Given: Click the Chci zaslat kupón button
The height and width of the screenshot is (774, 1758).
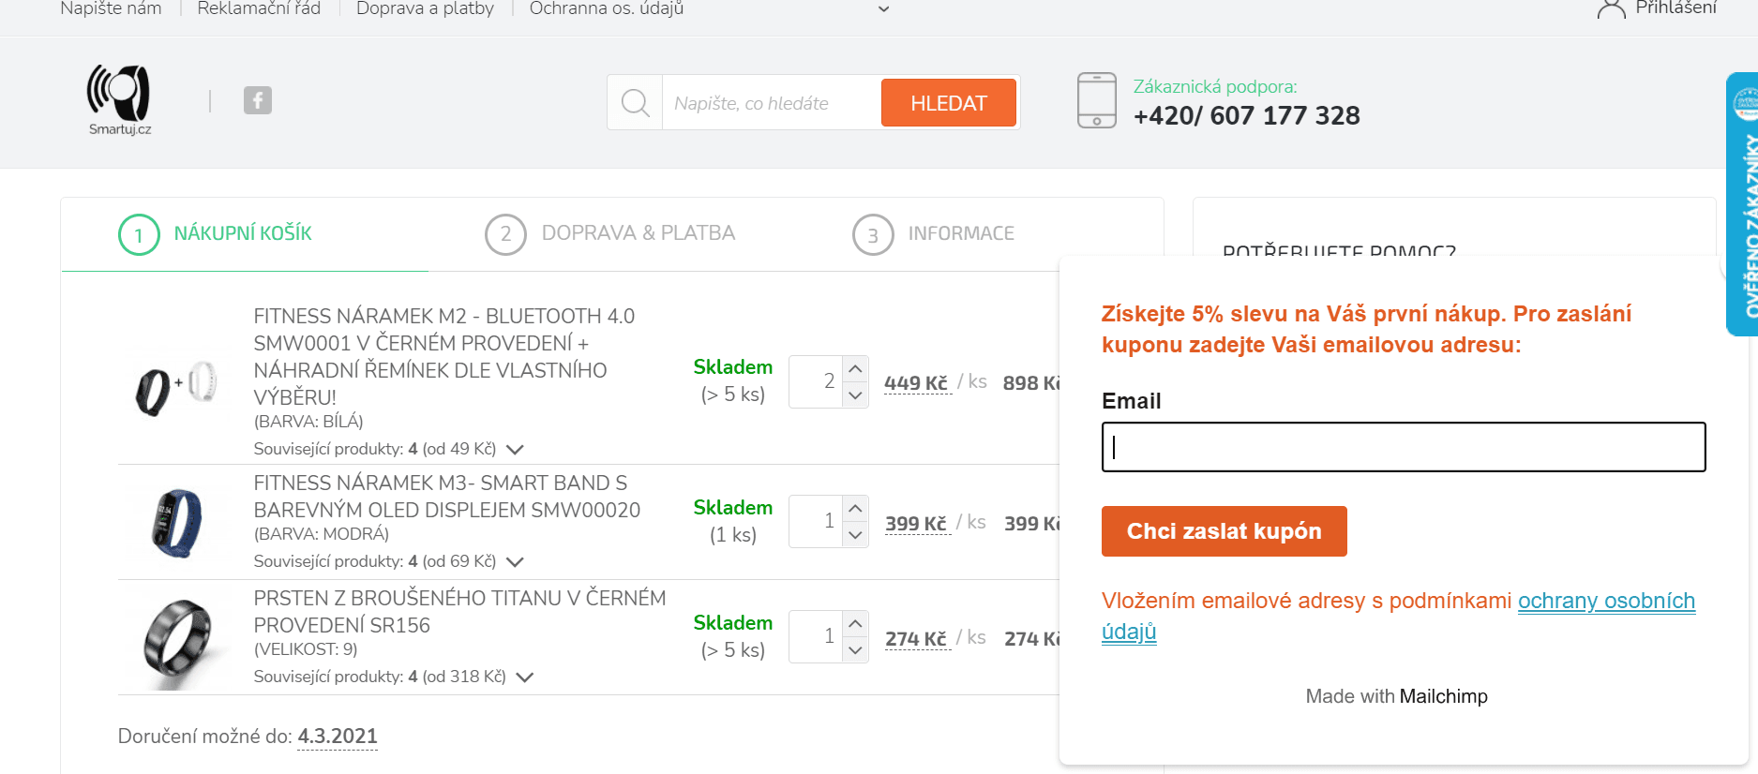Looking at the screenshot, I should 1225,531.
